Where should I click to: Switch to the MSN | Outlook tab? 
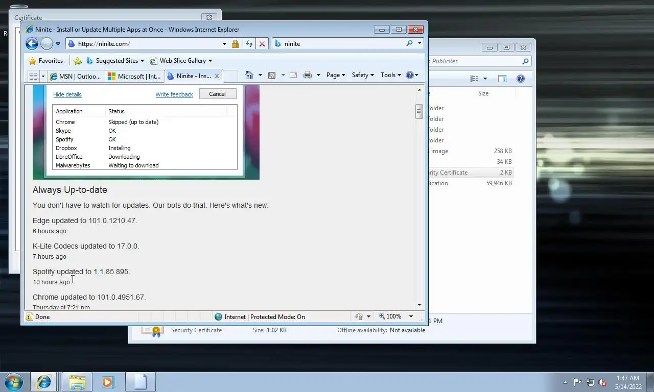[x=77, y=76]
